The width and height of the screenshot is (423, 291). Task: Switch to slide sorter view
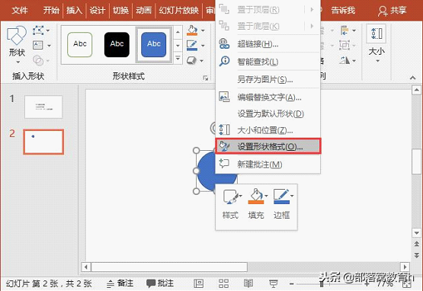tap(223, 283)
